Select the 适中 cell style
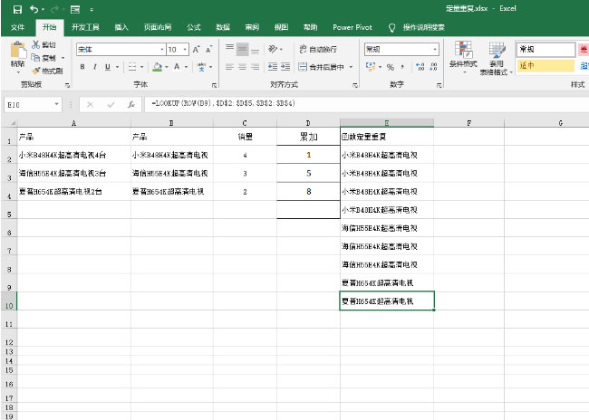The height and width of the screenshot is (420, 589). 546,65
